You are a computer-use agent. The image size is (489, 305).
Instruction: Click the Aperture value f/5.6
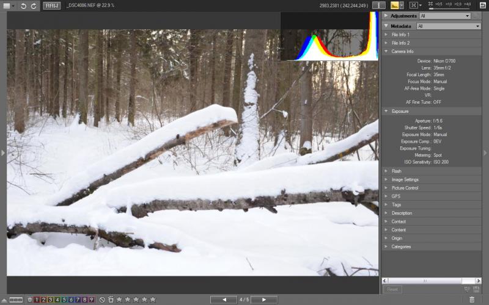pos(438,121)
